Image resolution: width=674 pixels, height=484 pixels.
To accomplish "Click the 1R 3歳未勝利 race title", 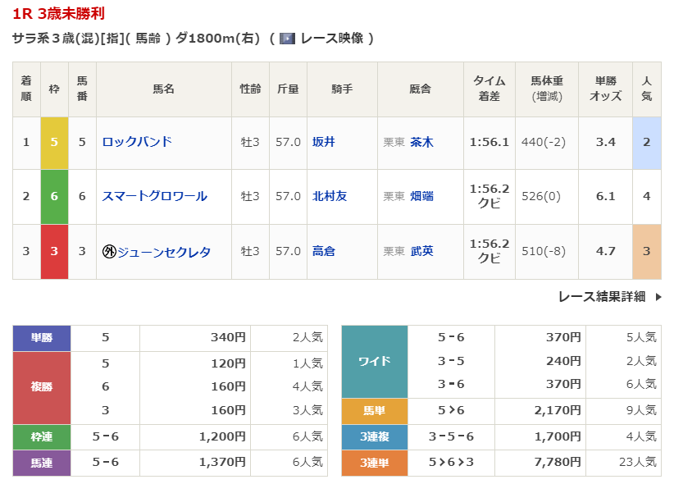I will [58, 14].
